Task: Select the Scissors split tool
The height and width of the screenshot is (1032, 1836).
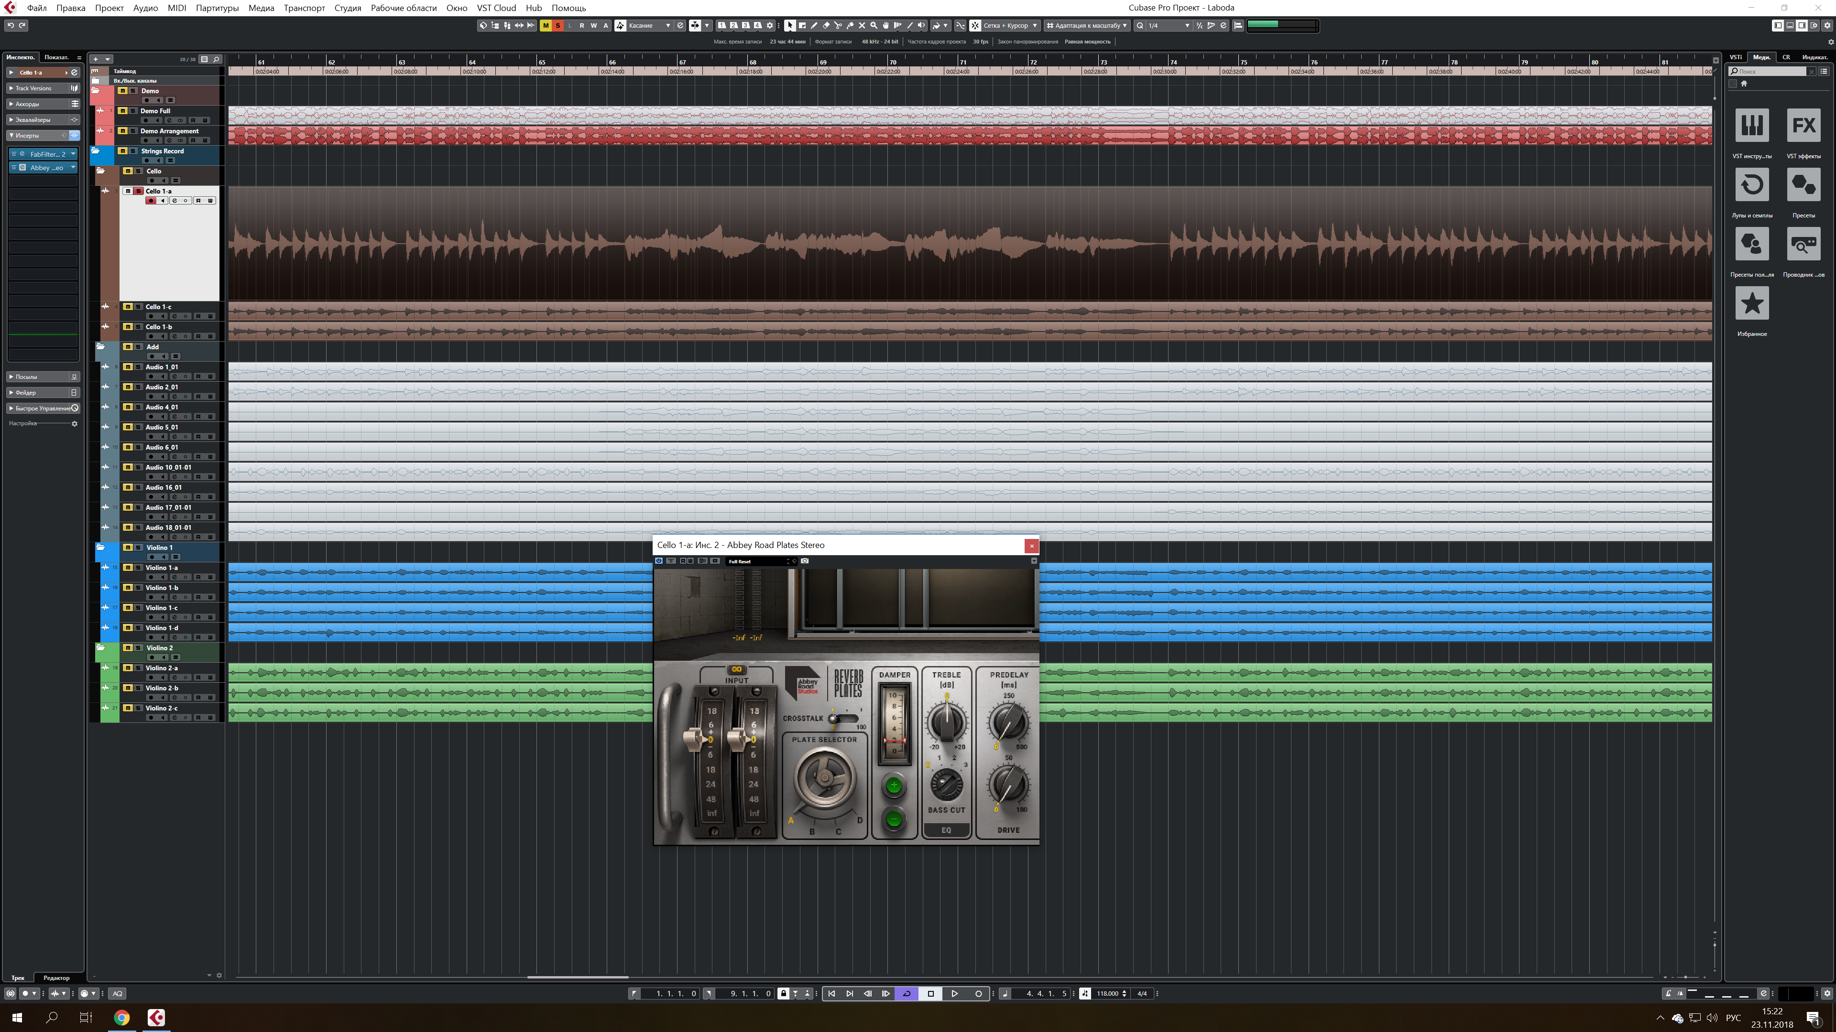Action: pyautogui.click(x=838, y=26)
